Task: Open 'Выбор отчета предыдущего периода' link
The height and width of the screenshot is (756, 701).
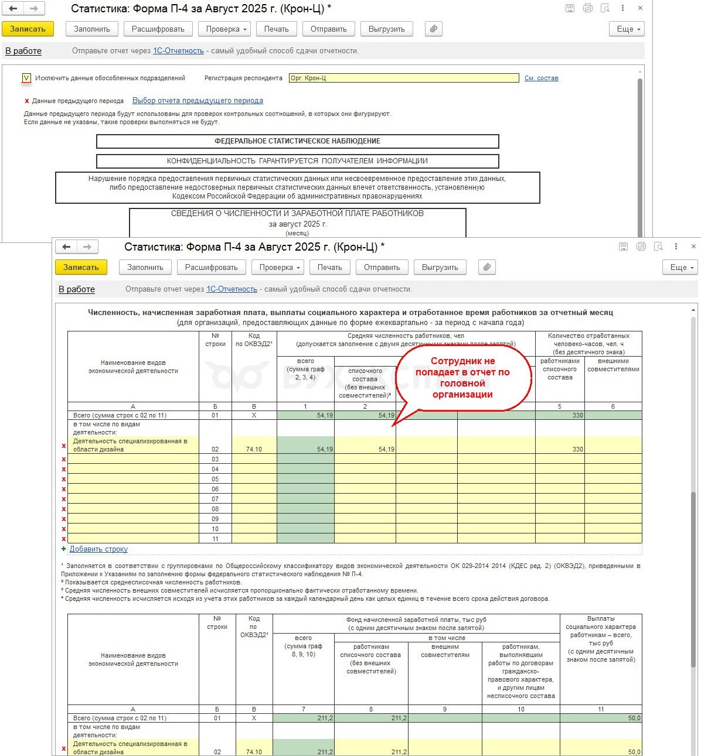Action: pyautogui.click(x=198, y=101)
